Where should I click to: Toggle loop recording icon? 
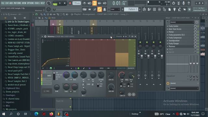[105, 3]
